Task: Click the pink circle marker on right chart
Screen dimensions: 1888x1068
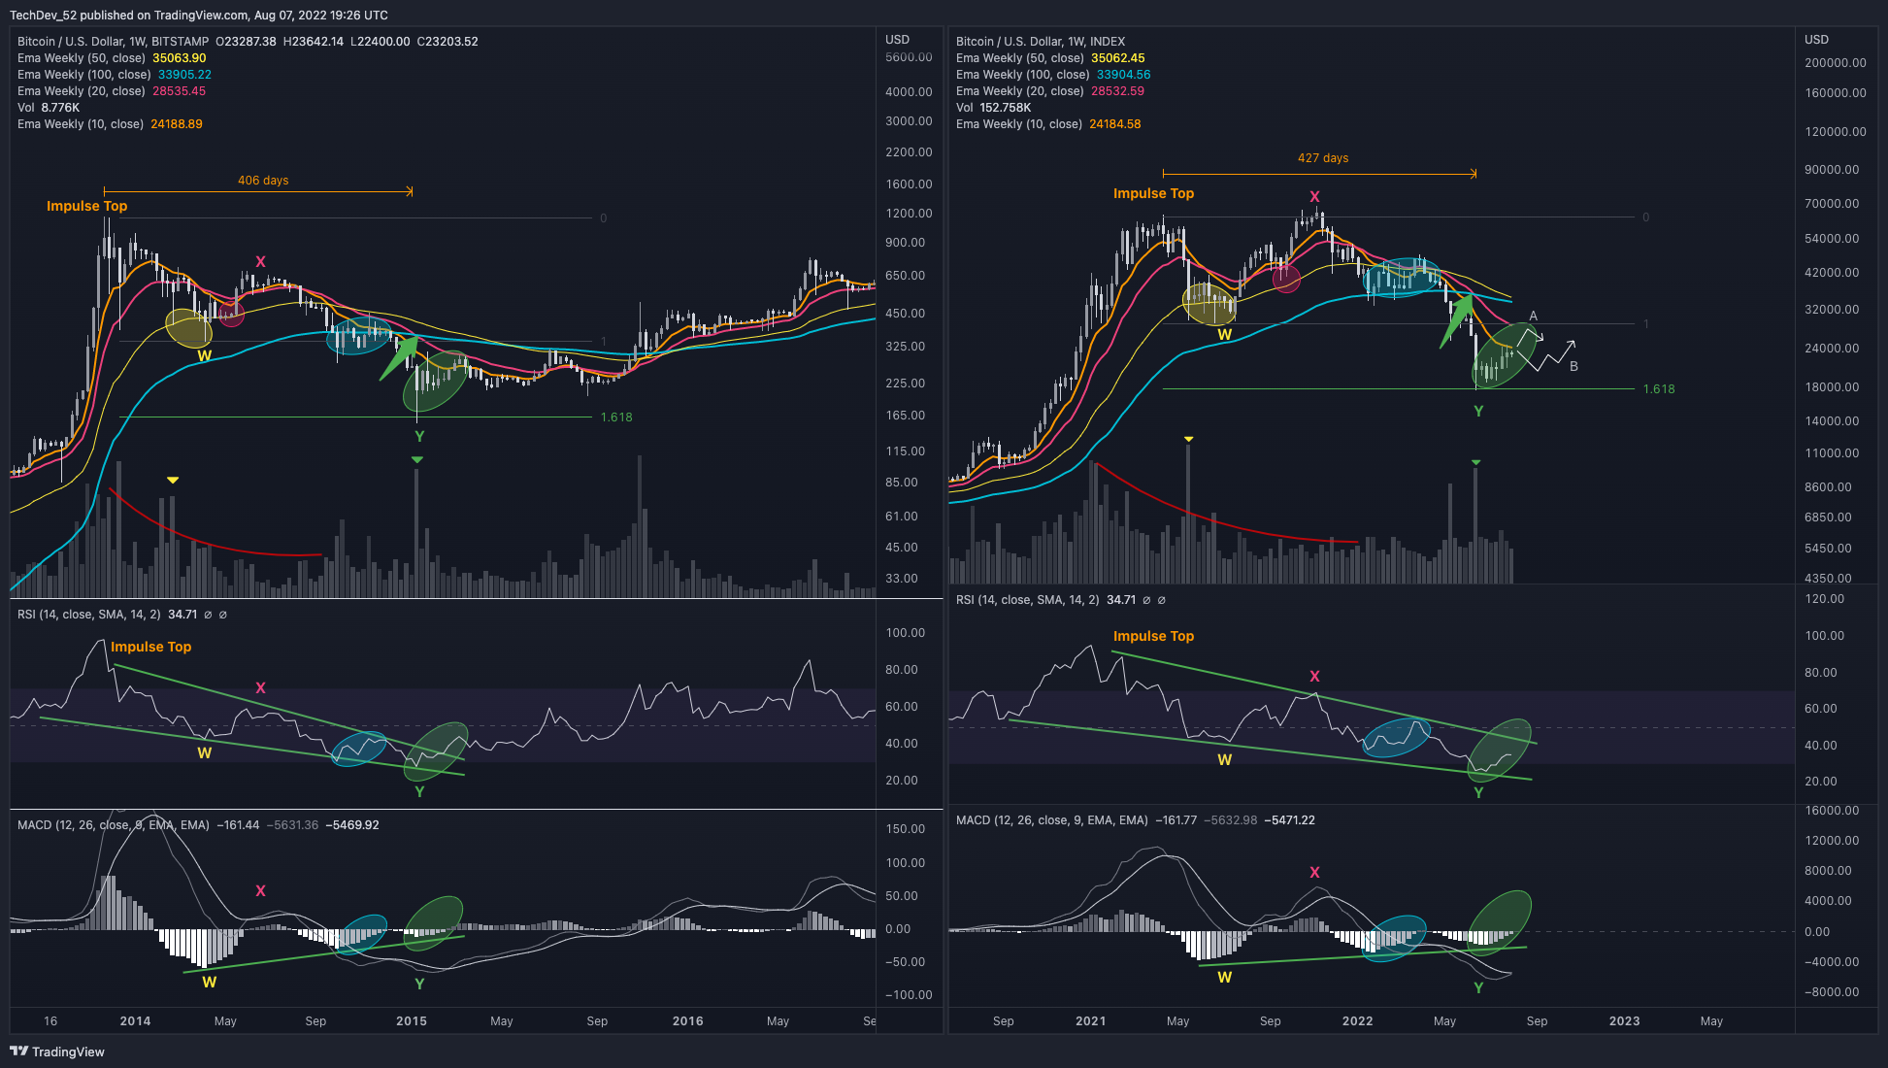Action: (1286, 279)
